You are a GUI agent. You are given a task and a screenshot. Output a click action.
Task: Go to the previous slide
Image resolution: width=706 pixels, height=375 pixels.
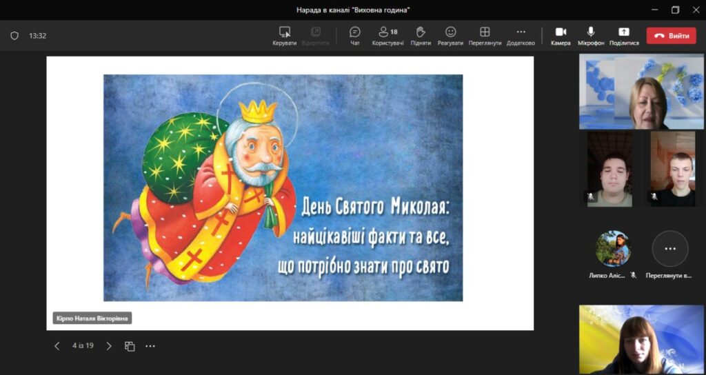[x=57, y=346]
